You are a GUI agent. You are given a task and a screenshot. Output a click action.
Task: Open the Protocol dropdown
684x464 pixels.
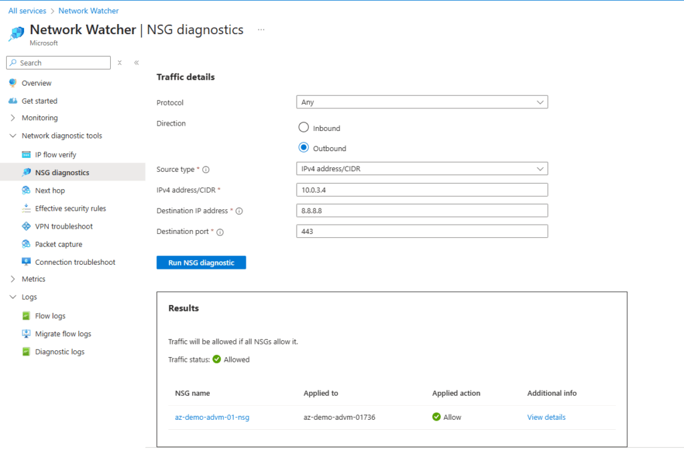[x=421, y=102]
